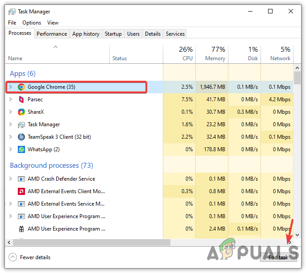306x273 pixels.
Task: Select TeamSpeak 3 Client (32 bit) row
Action: (149, 137)
